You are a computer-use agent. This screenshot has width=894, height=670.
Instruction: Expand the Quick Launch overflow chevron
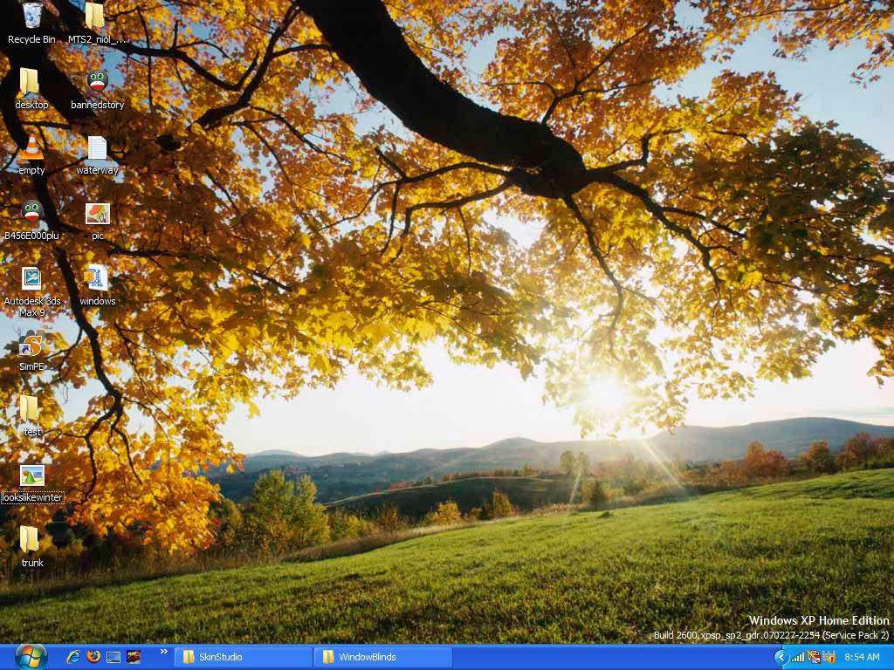click(163, 652)
